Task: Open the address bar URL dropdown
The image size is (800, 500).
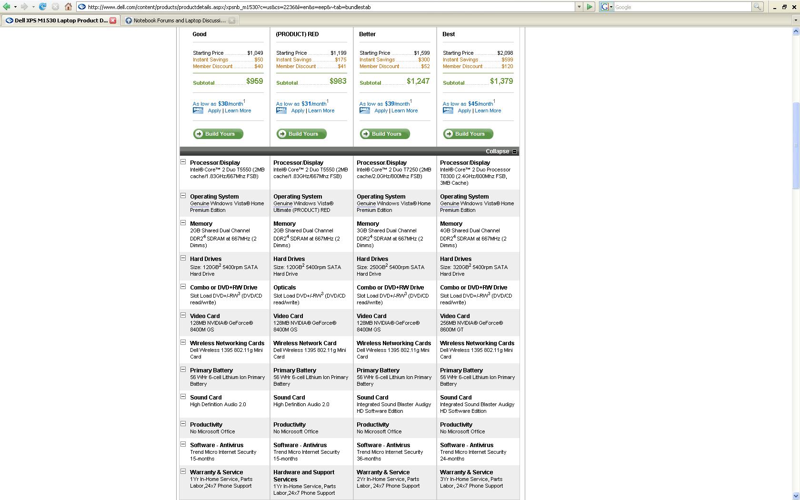Action: 579,7
